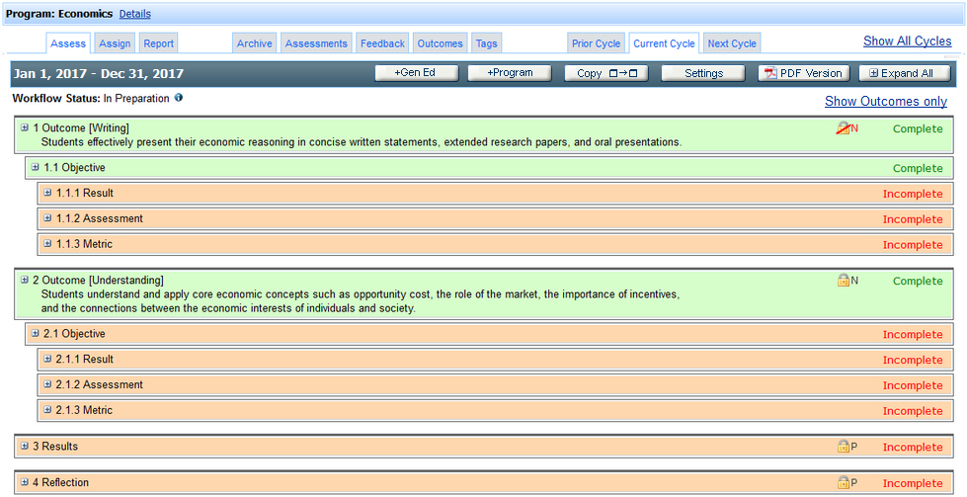Click the Copy cycle button
967x497 pixels.
point(606,73)
